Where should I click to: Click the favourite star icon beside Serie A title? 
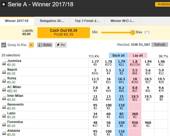coord(4,4)
